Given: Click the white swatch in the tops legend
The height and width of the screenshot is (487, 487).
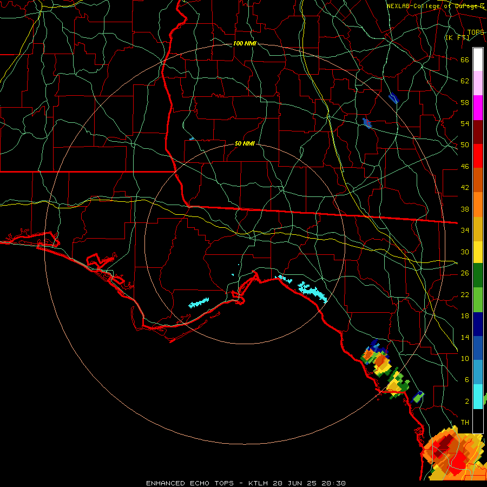Looking at the screenshot, I should [478, 60].
